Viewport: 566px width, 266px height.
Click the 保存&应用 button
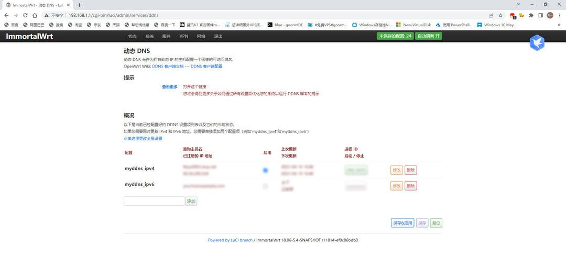pos(402,223)
